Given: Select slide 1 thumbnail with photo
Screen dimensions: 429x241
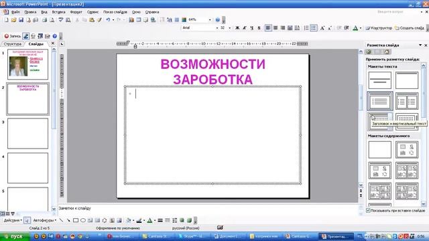Looking at the screenshot, I should coord(27,64).
